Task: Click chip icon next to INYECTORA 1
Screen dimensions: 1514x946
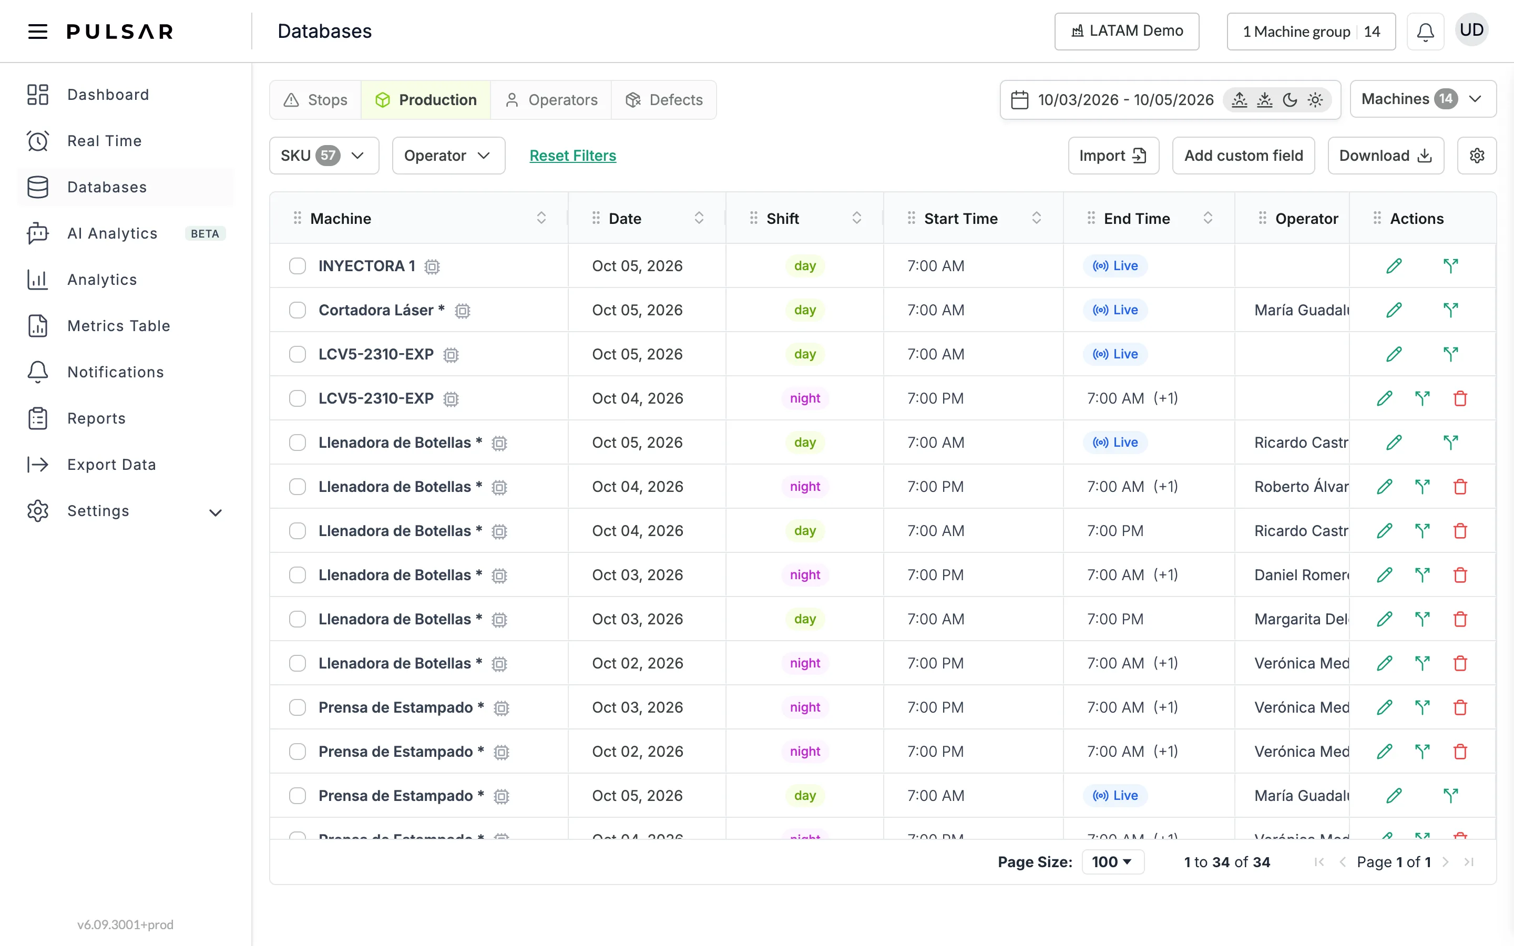Action: tap(432, 266)
